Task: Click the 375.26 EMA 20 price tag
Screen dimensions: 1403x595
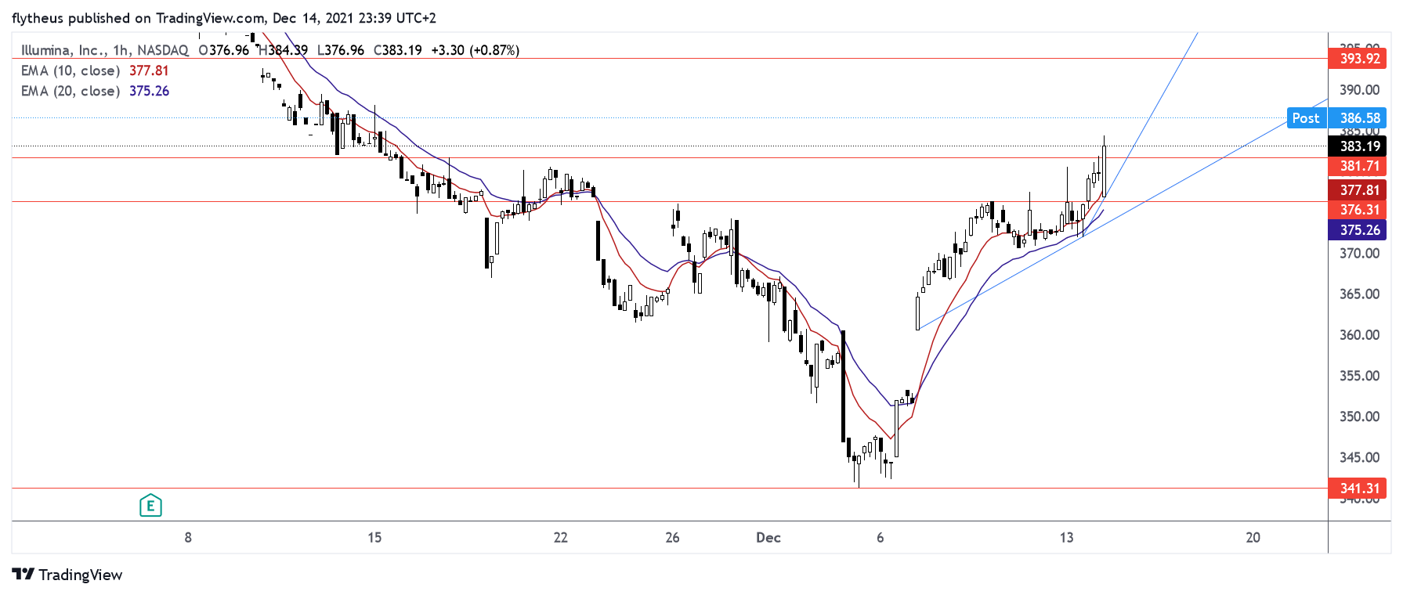Action: 1358,230
